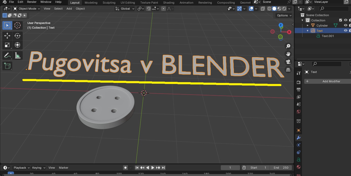Switch to the Sculpting workspace tab
Image resolution: width=351 pixels, height=176 pixels.
coord(109,3)
